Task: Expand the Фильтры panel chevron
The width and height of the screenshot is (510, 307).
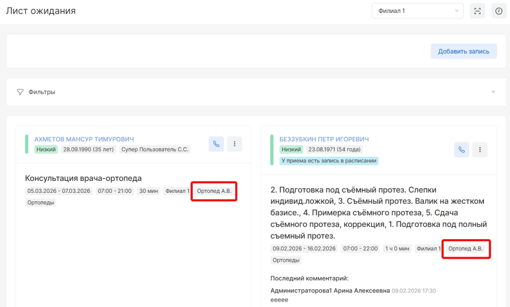Action: (493, 92)
